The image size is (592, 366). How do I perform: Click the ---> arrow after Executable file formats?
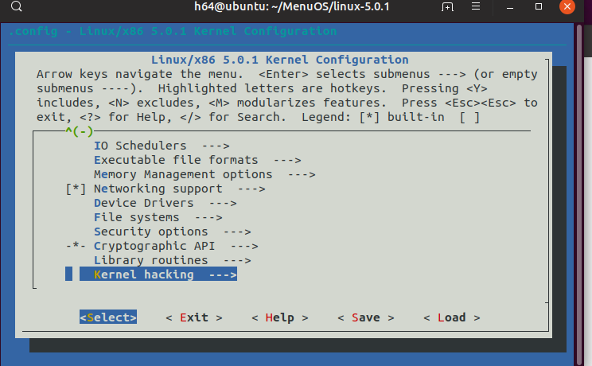tap(287, 161)
